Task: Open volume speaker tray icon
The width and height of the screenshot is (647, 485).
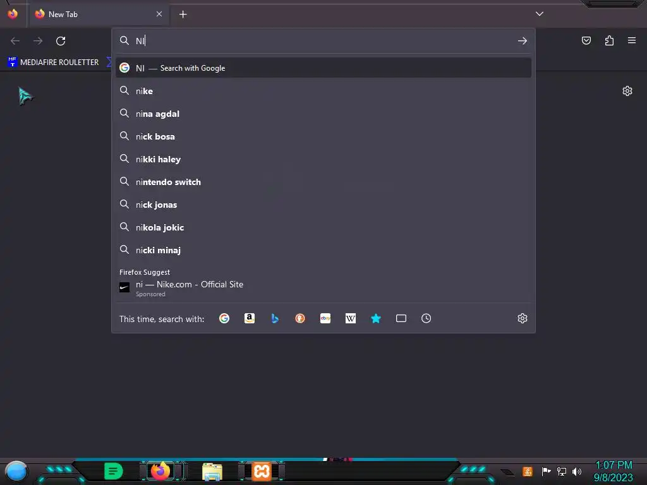Action: point(576,471)
